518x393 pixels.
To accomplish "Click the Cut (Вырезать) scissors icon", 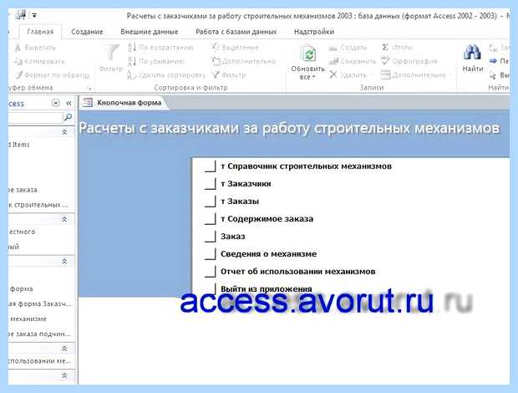I will tap(18, 48).
